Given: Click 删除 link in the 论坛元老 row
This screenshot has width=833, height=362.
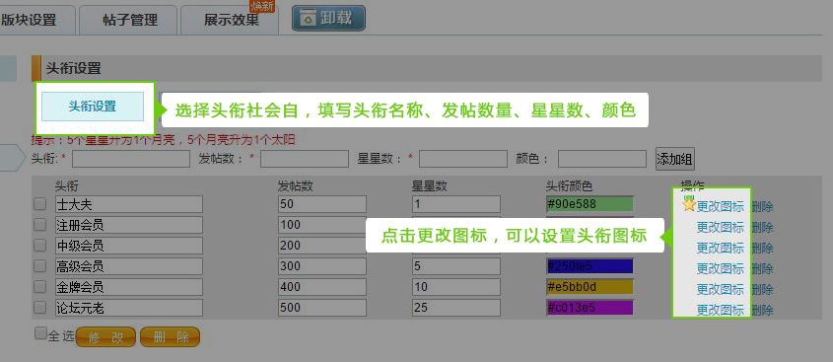Looking at the screenshot, I should point(762,311).
